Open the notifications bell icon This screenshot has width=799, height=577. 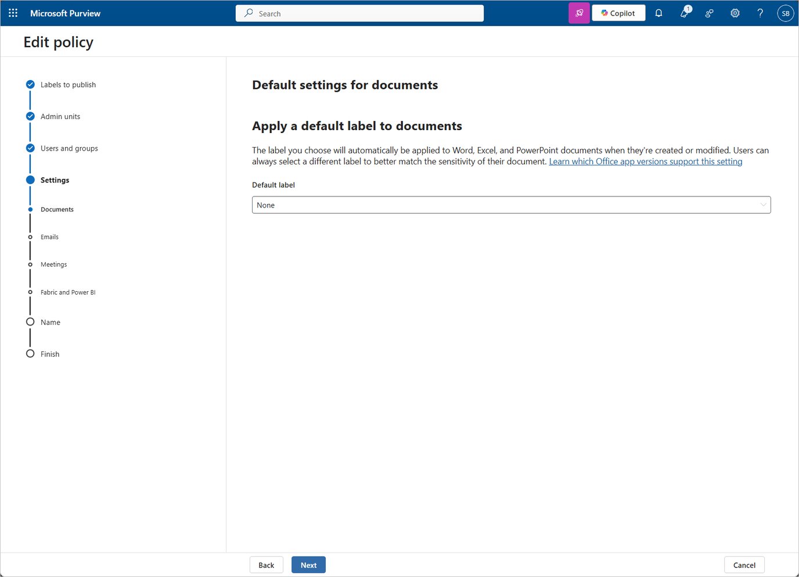tap(658, 13)
